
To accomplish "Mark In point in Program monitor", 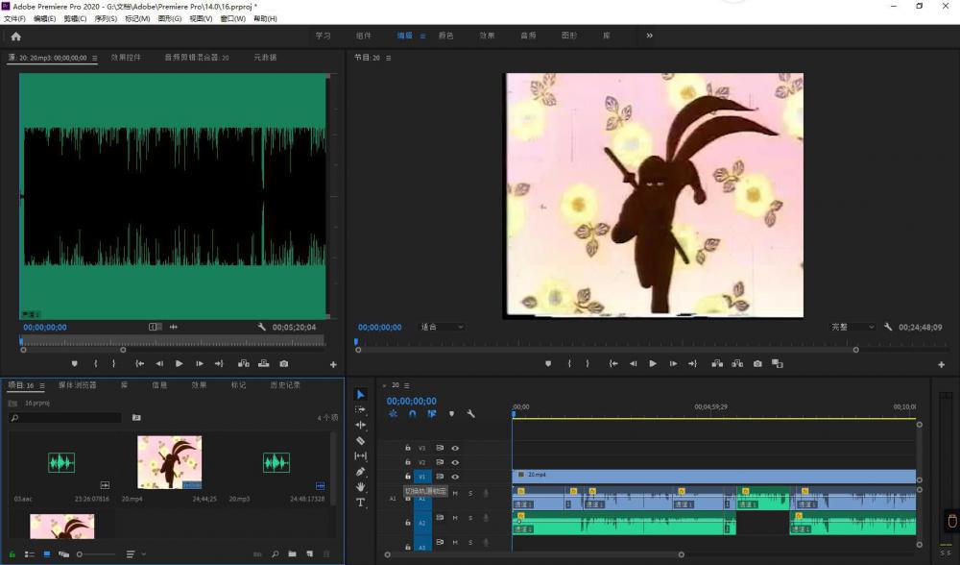I will tap(569, 363).
